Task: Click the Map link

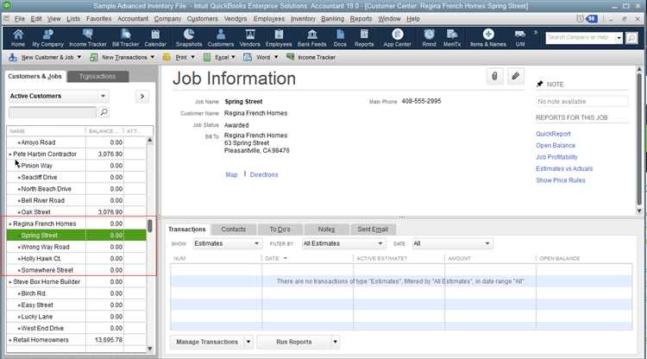Action: (231, 174)
